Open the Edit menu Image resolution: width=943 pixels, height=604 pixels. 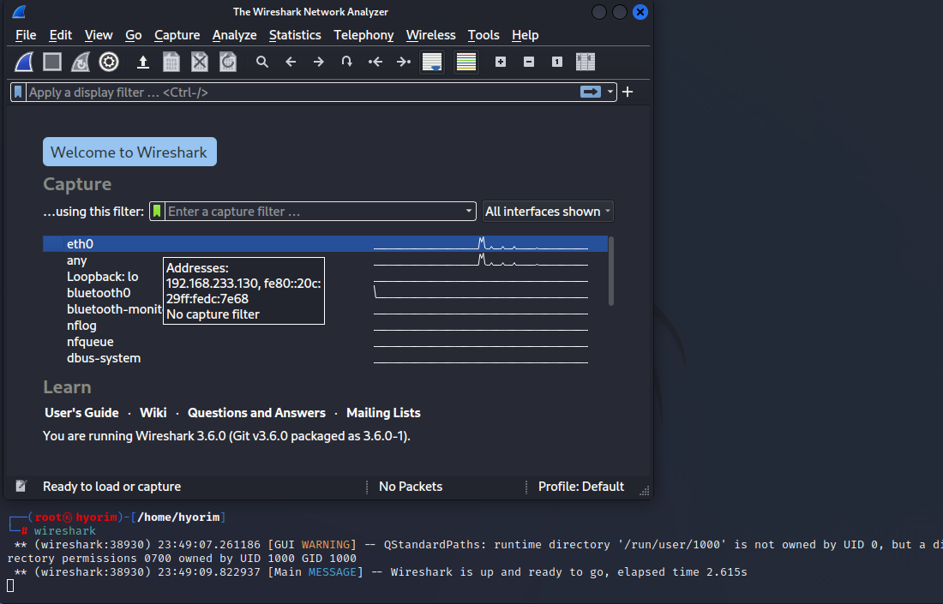click(61, 35)
